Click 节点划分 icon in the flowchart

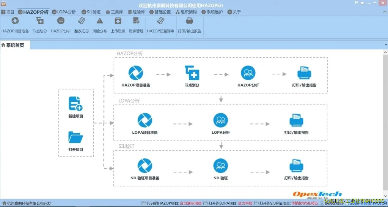(192, 73)
